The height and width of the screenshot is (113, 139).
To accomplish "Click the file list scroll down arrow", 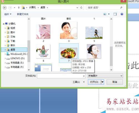I will pos(111,70).
